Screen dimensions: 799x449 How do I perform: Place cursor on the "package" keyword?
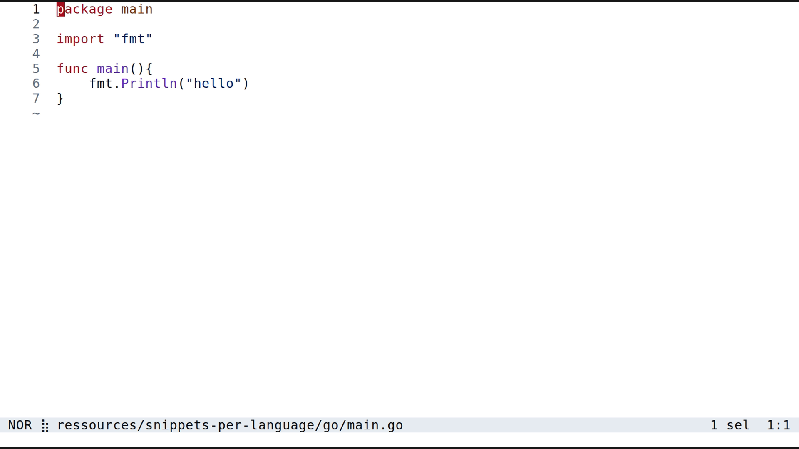(x=85, y=9)
